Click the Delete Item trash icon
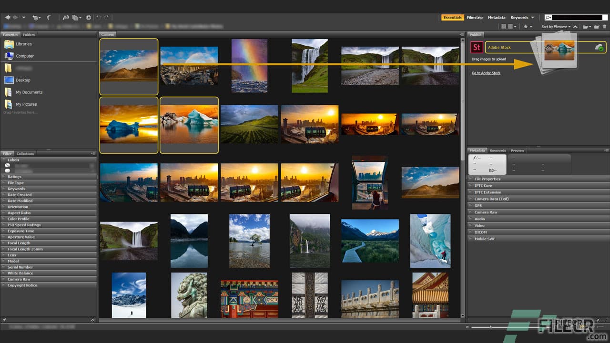The width and height of the screenshot is (610, 343). pos(604,27)
